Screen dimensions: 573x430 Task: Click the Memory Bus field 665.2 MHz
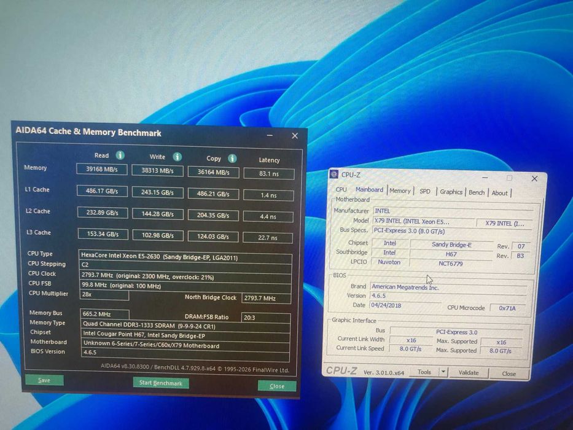(104, 314)
